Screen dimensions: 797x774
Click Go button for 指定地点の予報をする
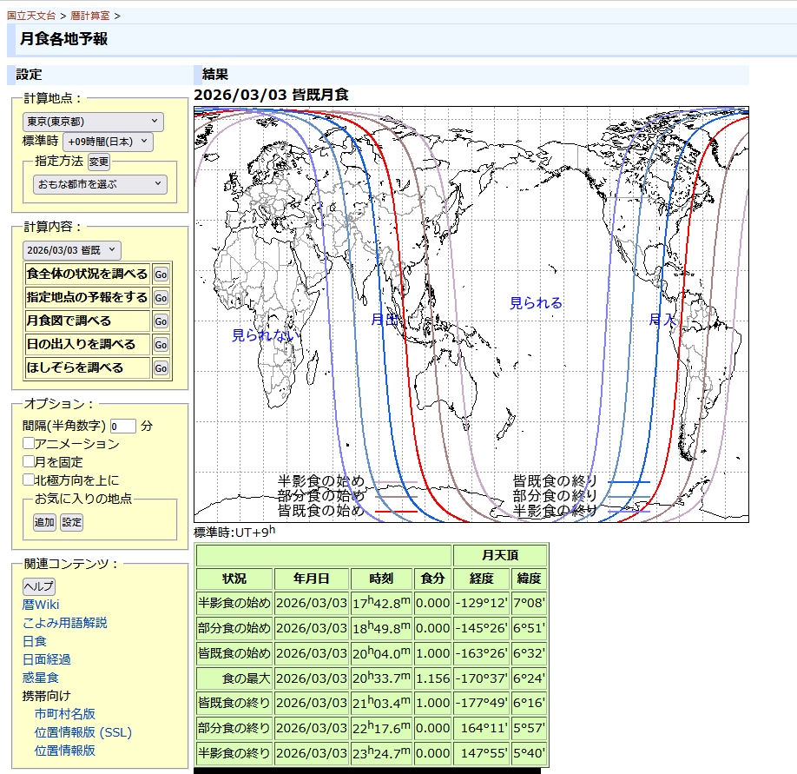[161, 297]
